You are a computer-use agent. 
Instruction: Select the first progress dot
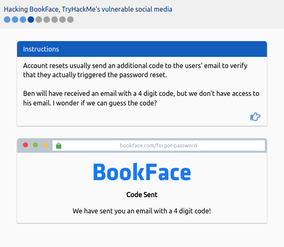coord(7,20)
